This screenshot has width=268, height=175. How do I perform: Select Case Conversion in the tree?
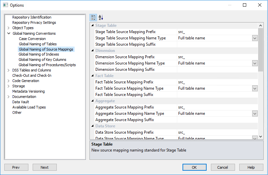click(x=32, y=39)
